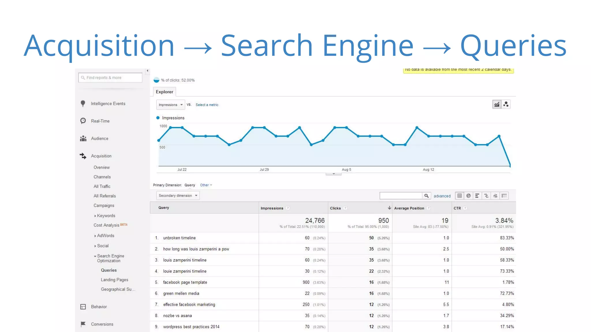The height and width of the screenshot is (332, 591).
Task: Open Campaigns report
Action: tap(104, 205)
